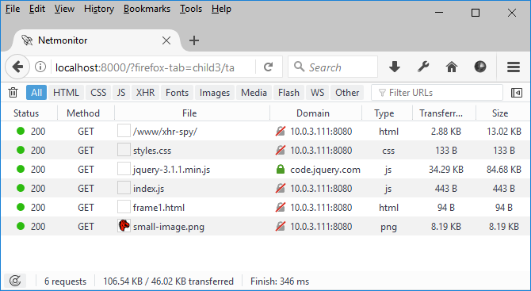Toggle the Media filter button
The image size is (531, 291).
point(254,93)
